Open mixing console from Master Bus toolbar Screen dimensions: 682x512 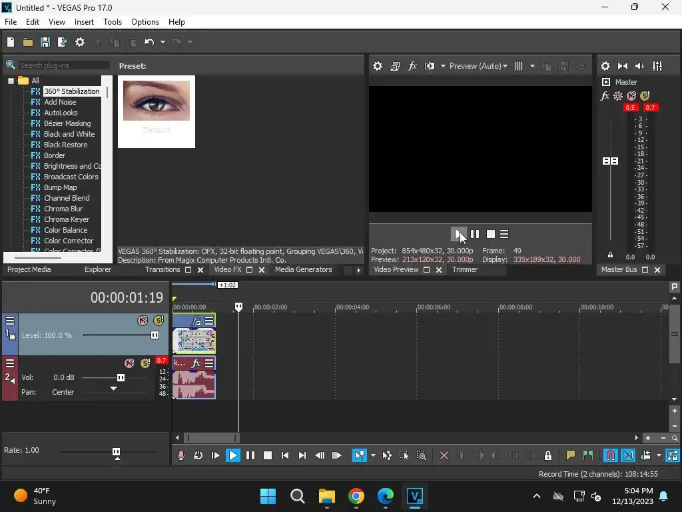click(657, 66)
